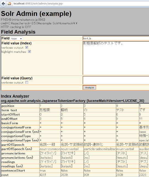This screenshot has width=149, height=177.
Task: Click the browser back arrow button
Action: pyautogui.click(x=3, y=4)
